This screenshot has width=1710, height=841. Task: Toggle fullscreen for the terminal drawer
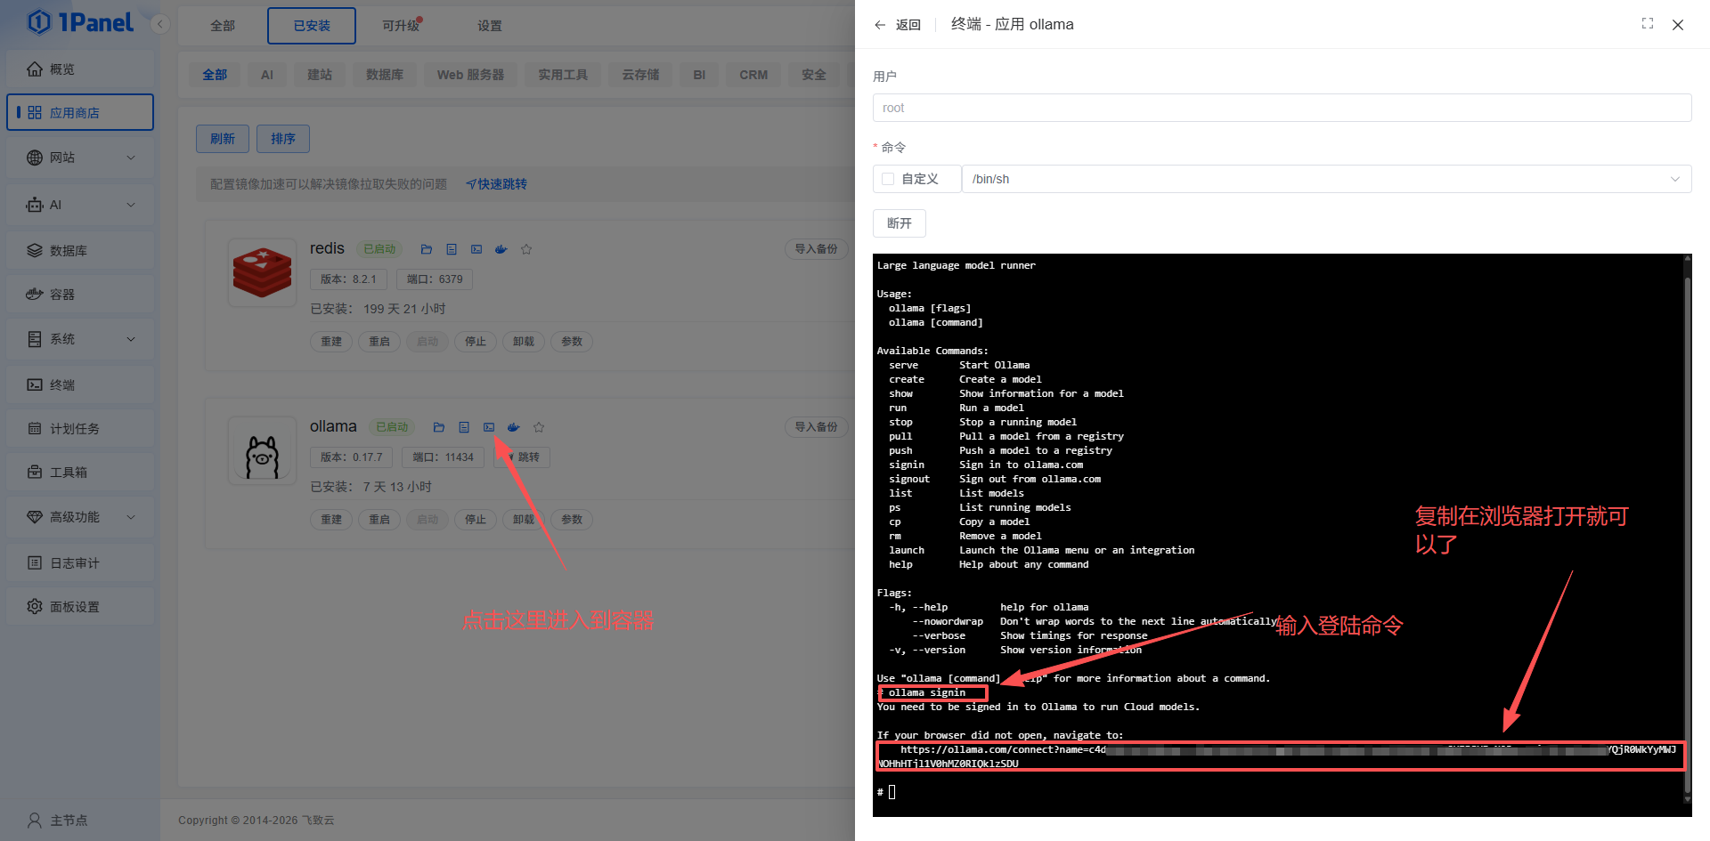(x=1648, y=24)
